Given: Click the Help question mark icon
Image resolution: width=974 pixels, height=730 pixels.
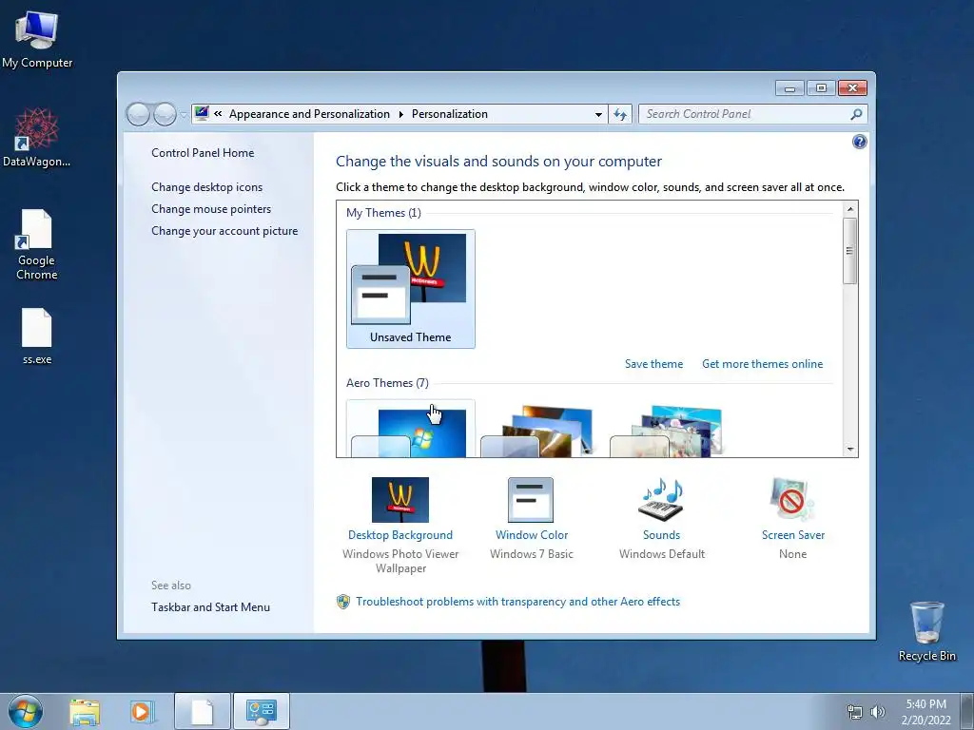Looking at the screenshot, I should (x=859, y=143).
